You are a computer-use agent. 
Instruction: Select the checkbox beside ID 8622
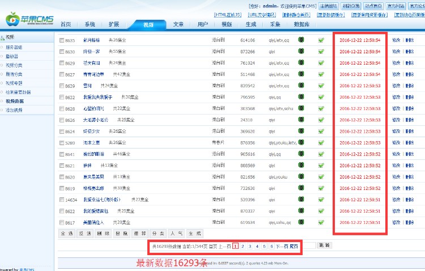pyautogui.click(x=62, y=211)
